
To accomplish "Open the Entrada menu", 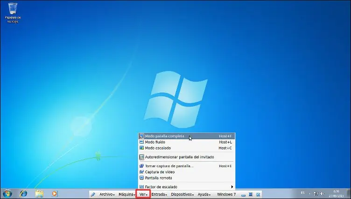I will 159,194.
